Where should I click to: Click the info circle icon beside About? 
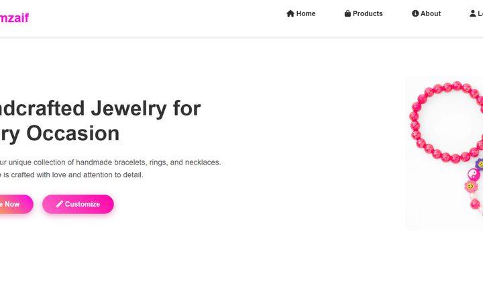point(415,13)
